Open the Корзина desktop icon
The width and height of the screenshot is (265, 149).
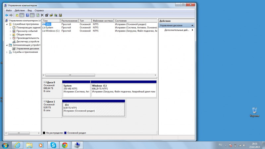coord(255,111)
